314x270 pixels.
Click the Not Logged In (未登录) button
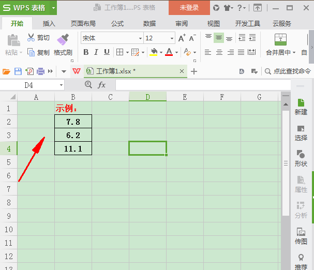(189, 8)
